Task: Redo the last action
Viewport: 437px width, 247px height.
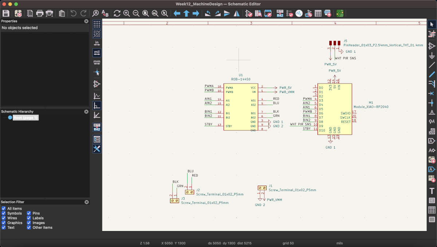Action: tap(83, 13)
